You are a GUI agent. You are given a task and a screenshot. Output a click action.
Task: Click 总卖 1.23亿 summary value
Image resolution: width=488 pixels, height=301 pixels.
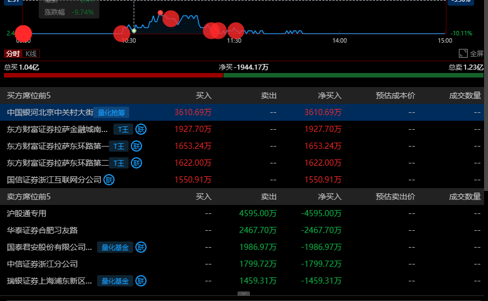pos(466,67)
